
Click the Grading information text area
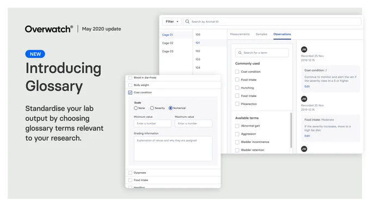pyautogui.click(x=173, y=149)
